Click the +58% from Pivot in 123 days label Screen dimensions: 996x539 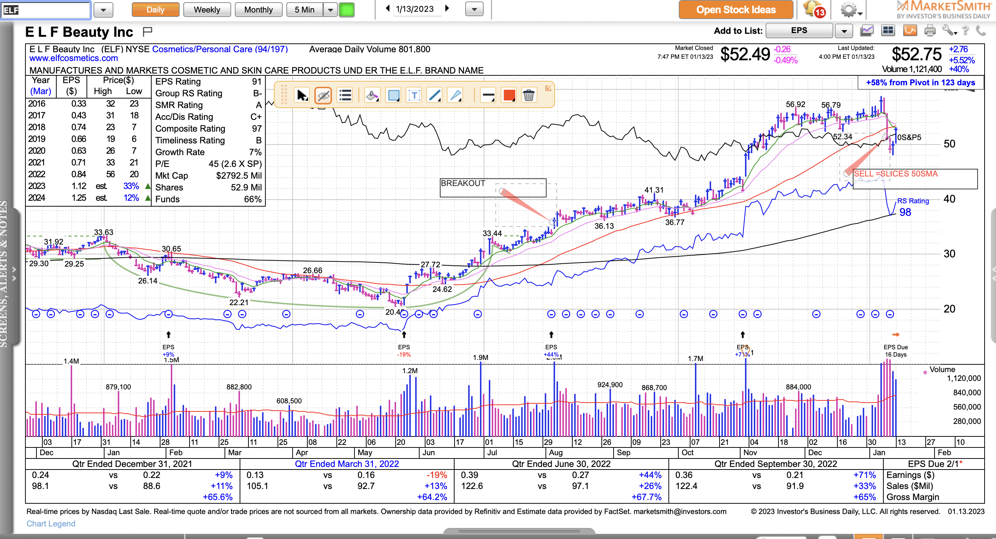coord(920,82)
